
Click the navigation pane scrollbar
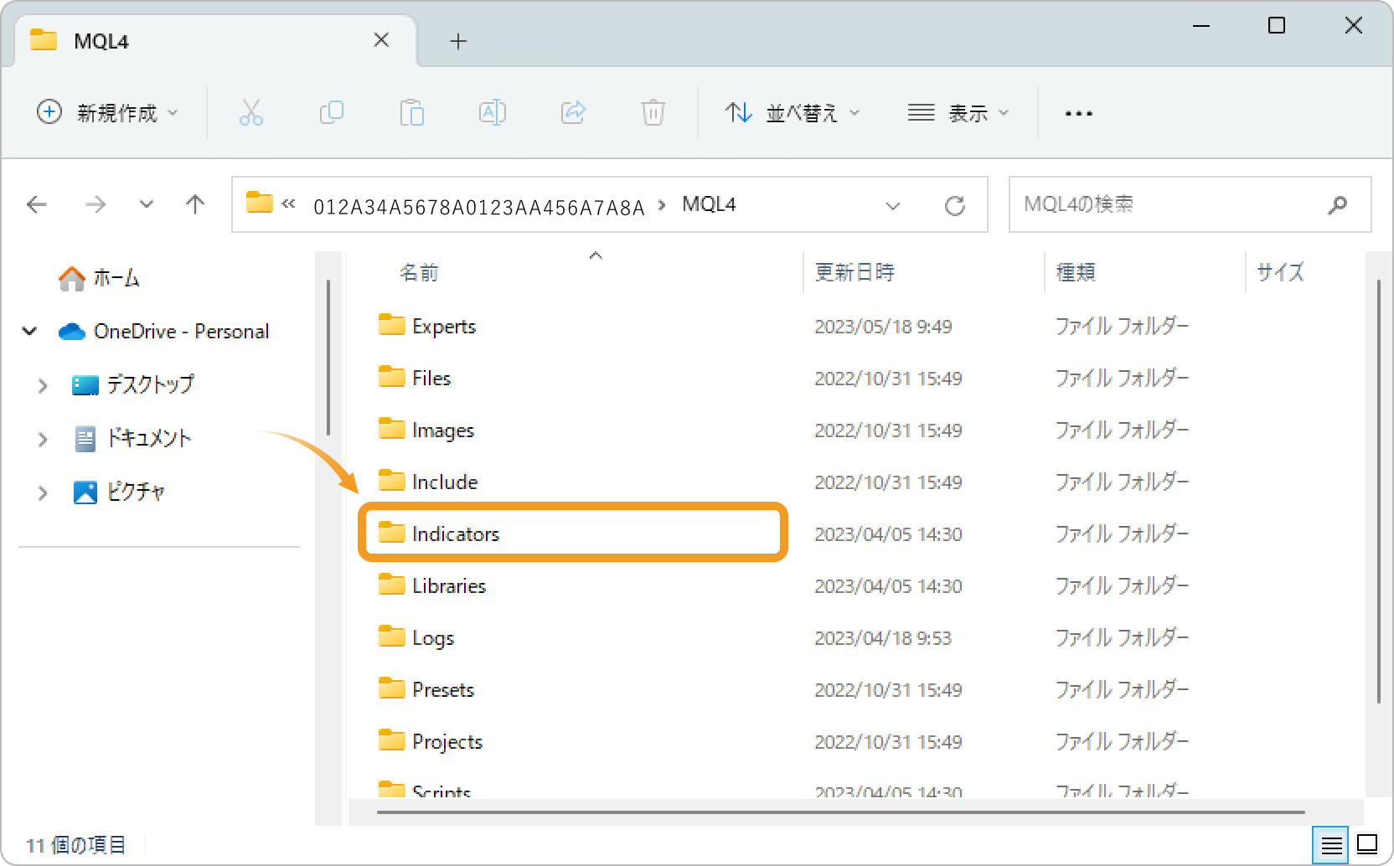328,358
